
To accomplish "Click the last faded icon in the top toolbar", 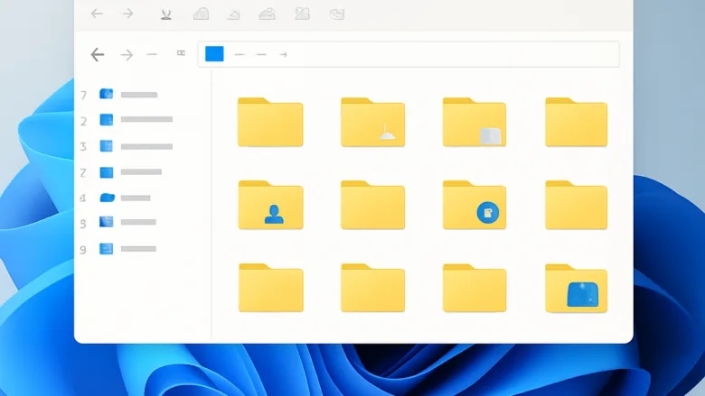I will click(x=337, y=14).
